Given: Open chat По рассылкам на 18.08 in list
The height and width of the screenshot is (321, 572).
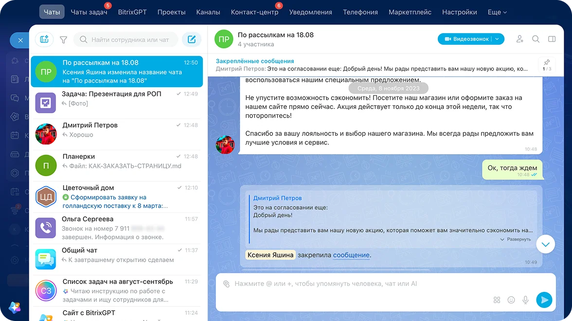Looking at the screenshot, I should [x=117, y=71].
